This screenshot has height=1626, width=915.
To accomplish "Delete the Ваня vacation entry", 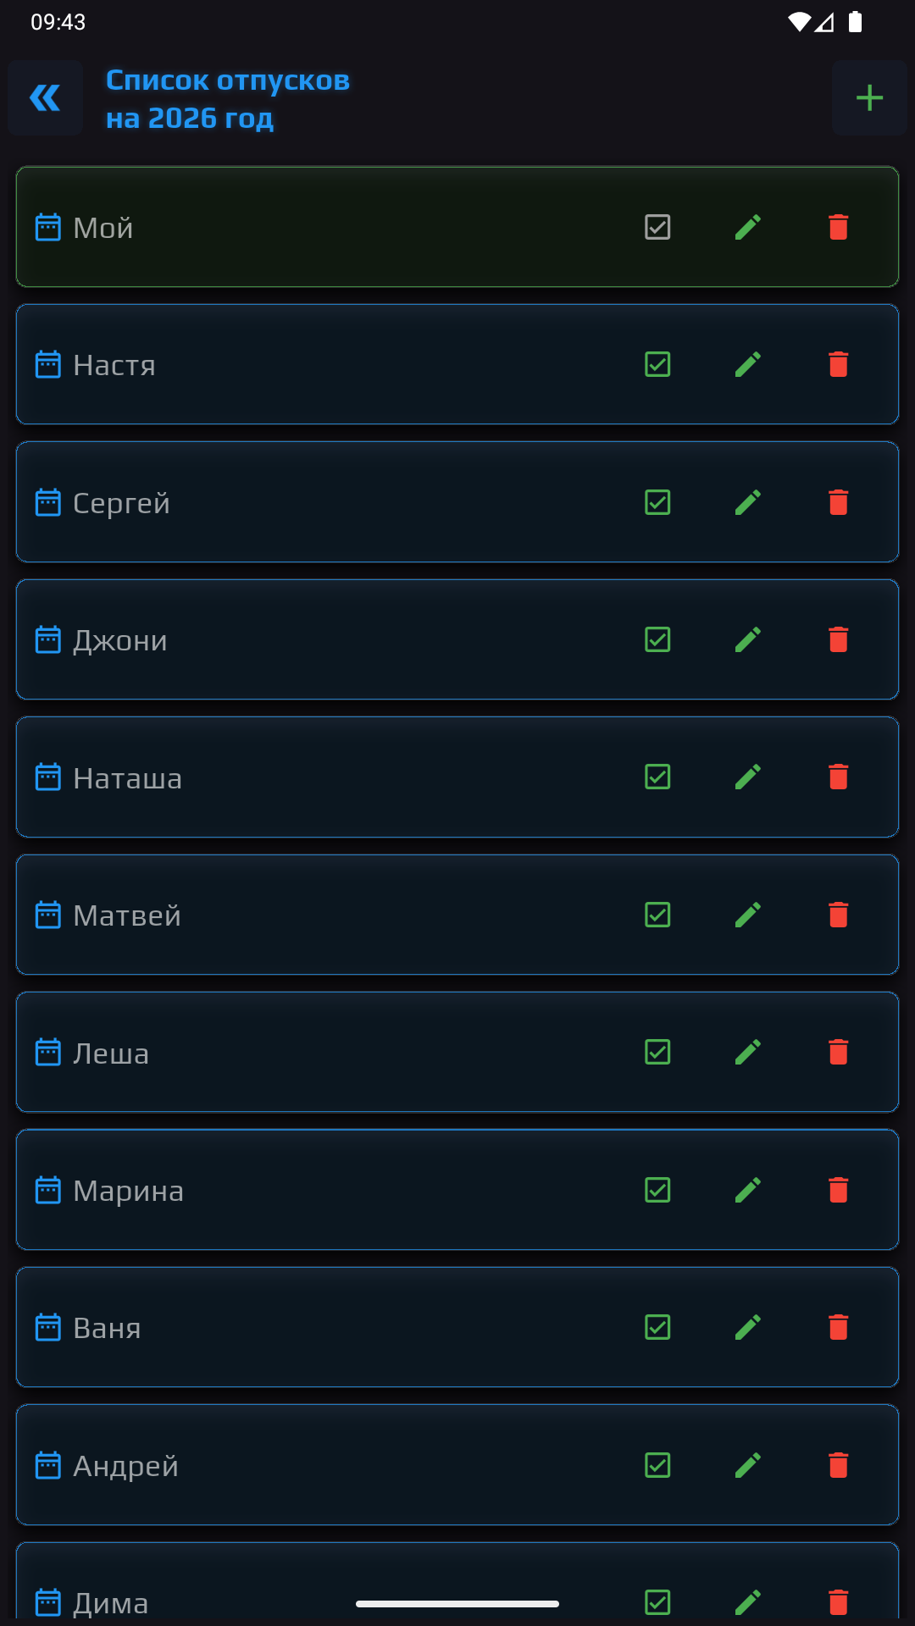I will 839,1327.
